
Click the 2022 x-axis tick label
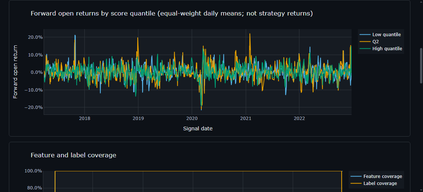(299, 119)
